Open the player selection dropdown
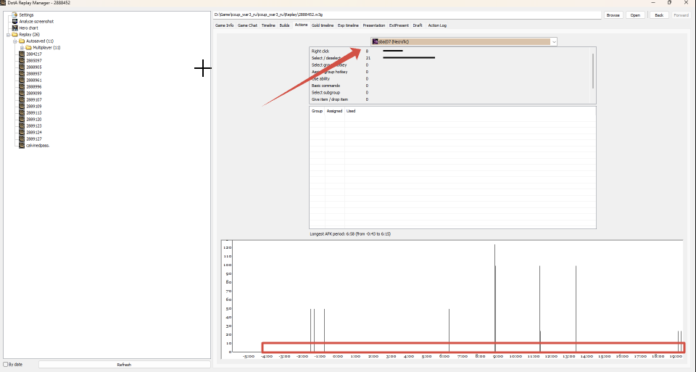The image size is (696, 372). [464, 42]
